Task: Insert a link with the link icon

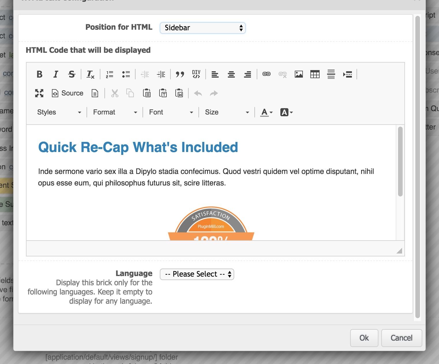Action: pos(266,74)
